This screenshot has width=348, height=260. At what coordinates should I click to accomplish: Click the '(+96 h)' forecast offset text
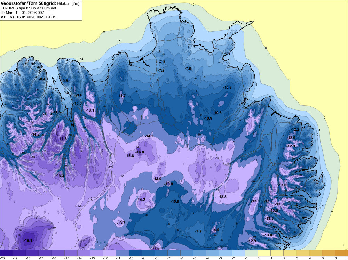point(50,17)
